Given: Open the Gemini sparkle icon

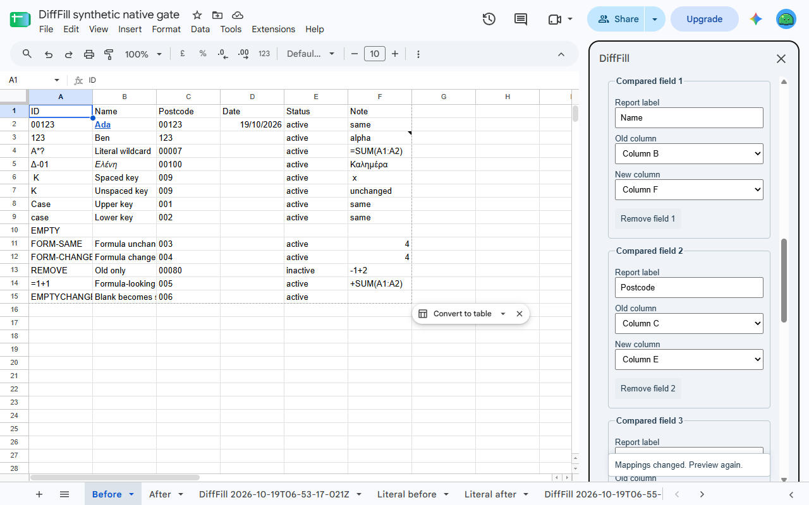Looking at the screenshot, I should tap(756, 19).
